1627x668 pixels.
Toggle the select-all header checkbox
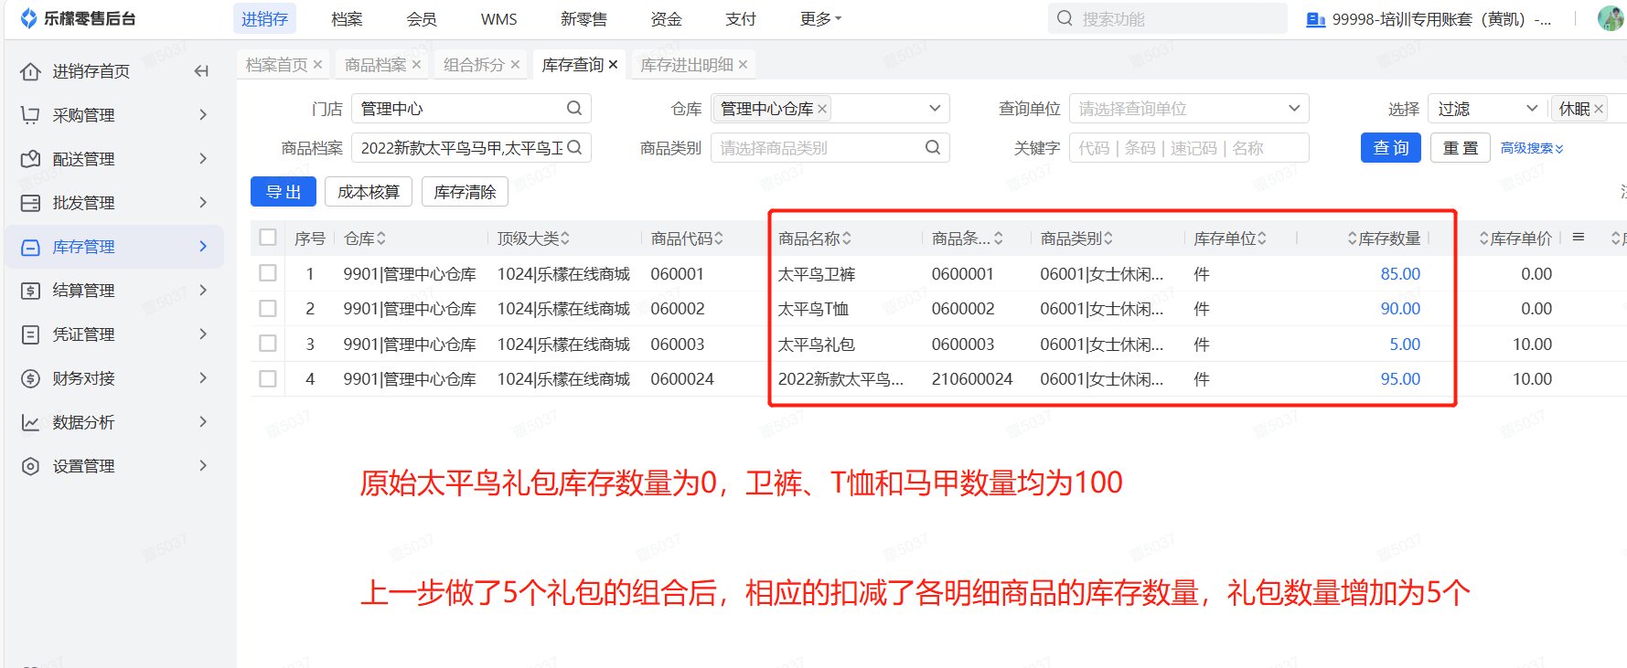coord(268,238)
